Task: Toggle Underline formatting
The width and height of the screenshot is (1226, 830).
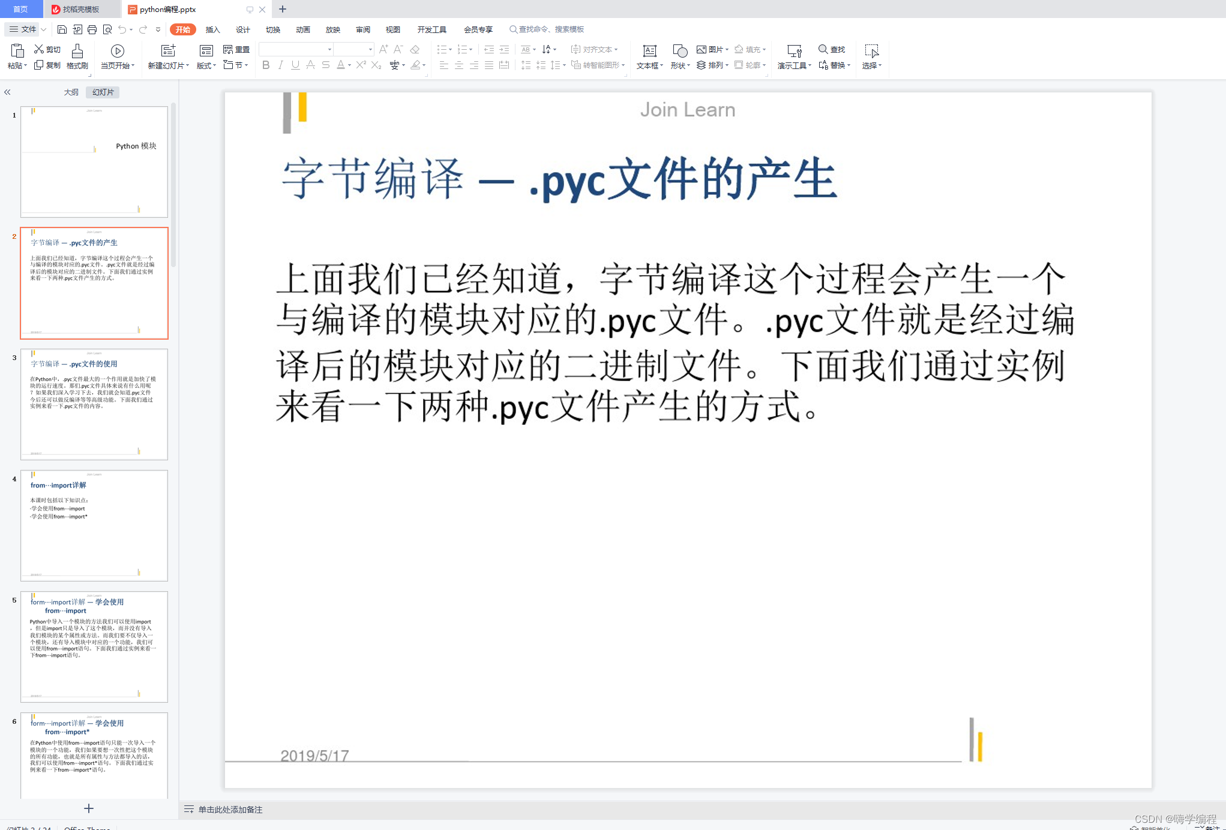Action: (x=295, y=65)
